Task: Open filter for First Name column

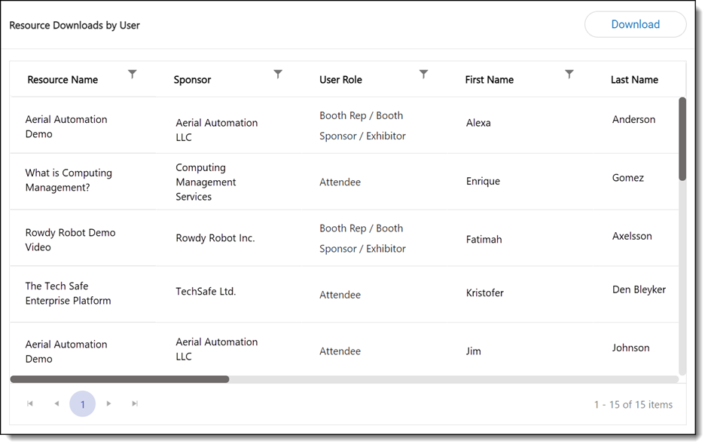Action: (x=569, y=74)
